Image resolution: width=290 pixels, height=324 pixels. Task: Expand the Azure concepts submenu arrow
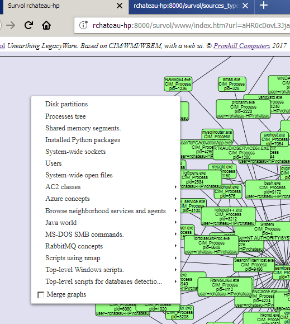tap(175, 199)
